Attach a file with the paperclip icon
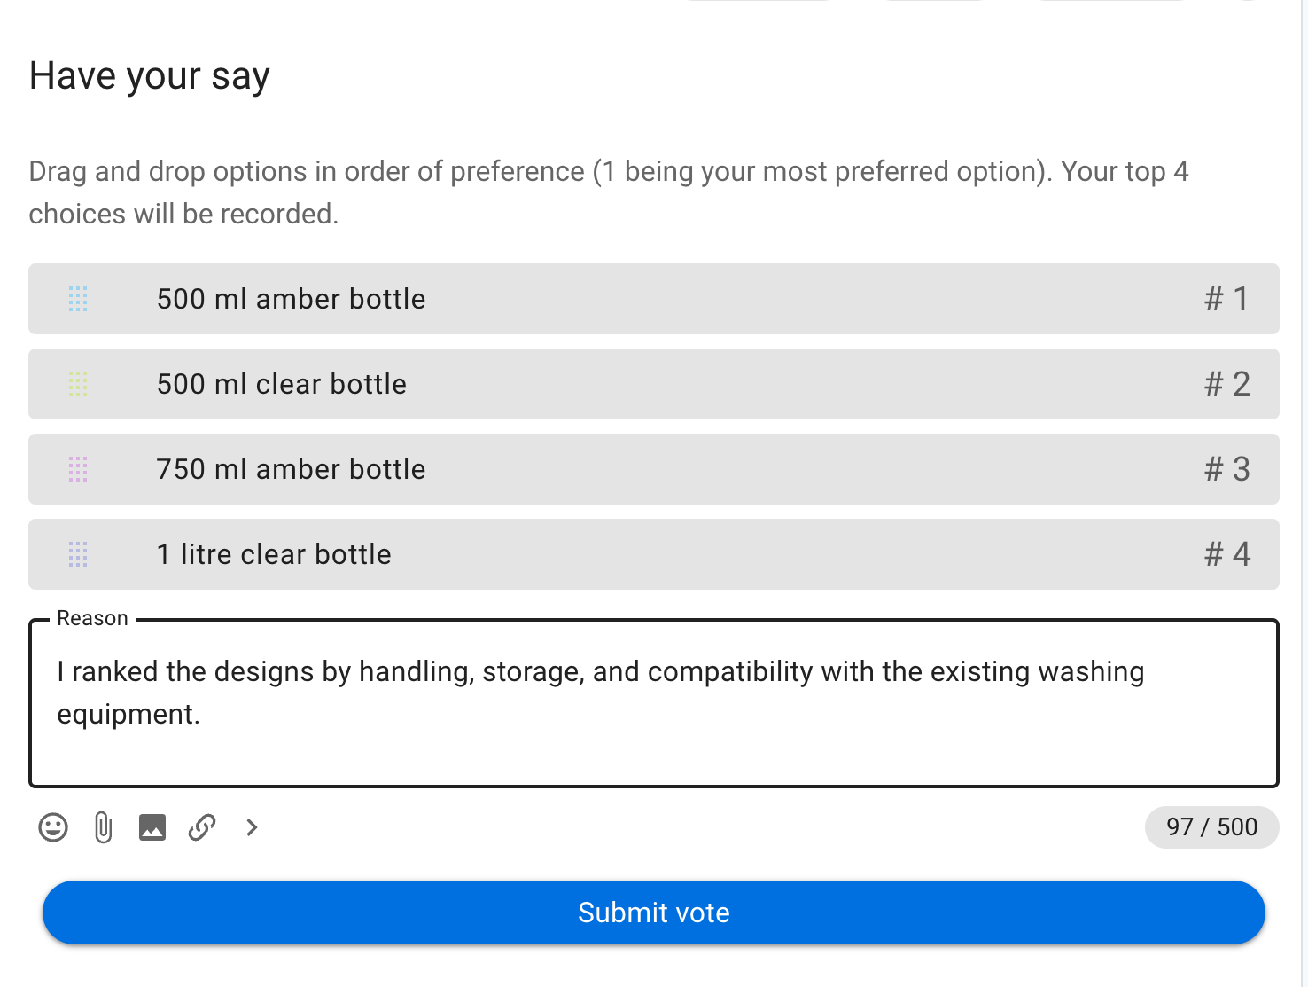 pos(103,827)
